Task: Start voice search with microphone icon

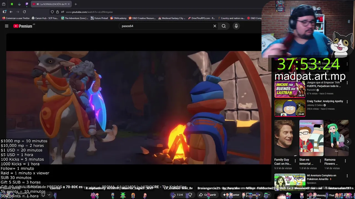Action: 236,26
